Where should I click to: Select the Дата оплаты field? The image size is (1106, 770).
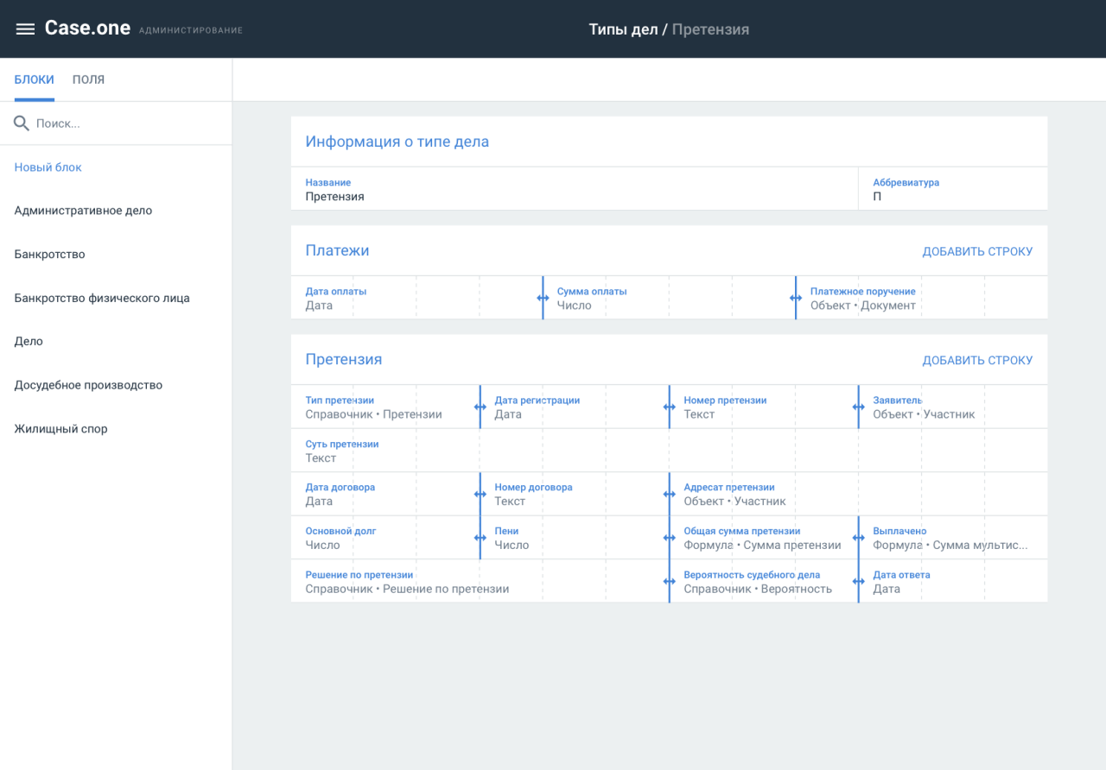click(416, 298)
